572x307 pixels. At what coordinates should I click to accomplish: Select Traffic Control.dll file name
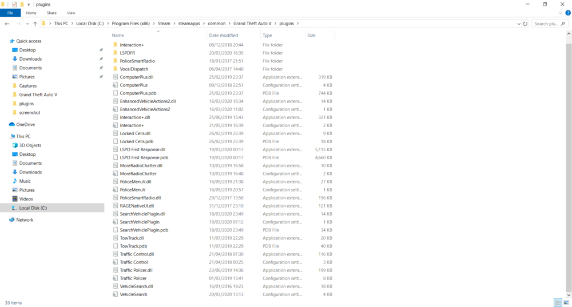coord(137,254)
